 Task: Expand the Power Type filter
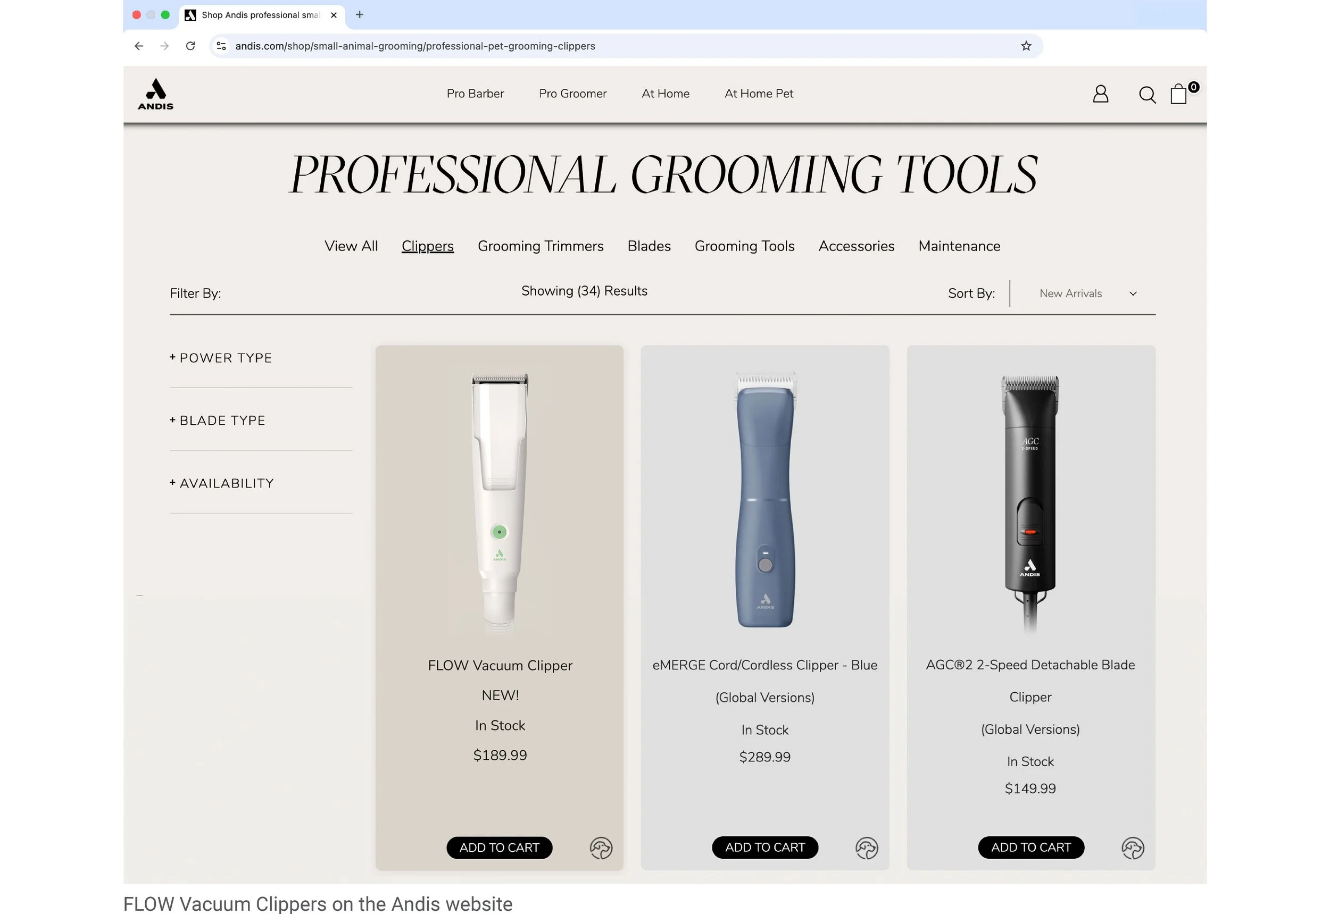(x=221, y=358)
